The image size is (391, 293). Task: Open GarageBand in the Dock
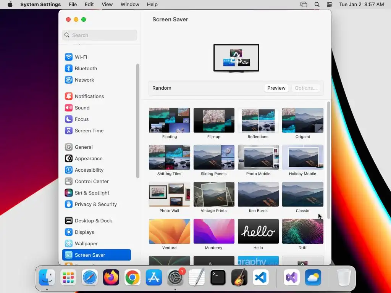(239, 277)
